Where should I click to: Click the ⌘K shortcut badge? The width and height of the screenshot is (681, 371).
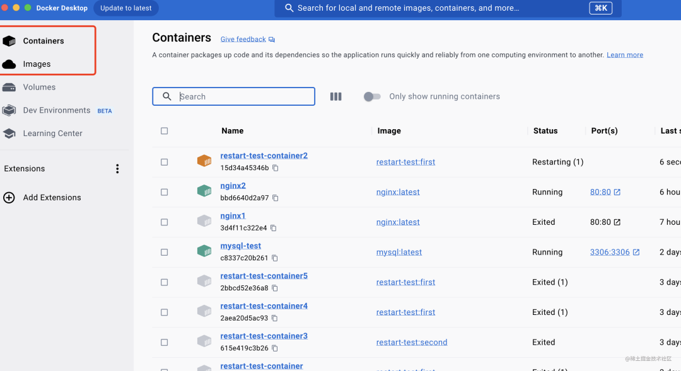(601, 8)
